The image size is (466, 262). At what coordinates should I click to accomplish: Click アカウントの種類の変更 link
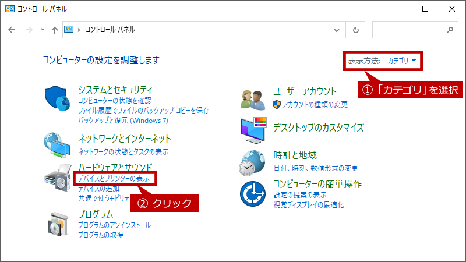coord(315,105)
